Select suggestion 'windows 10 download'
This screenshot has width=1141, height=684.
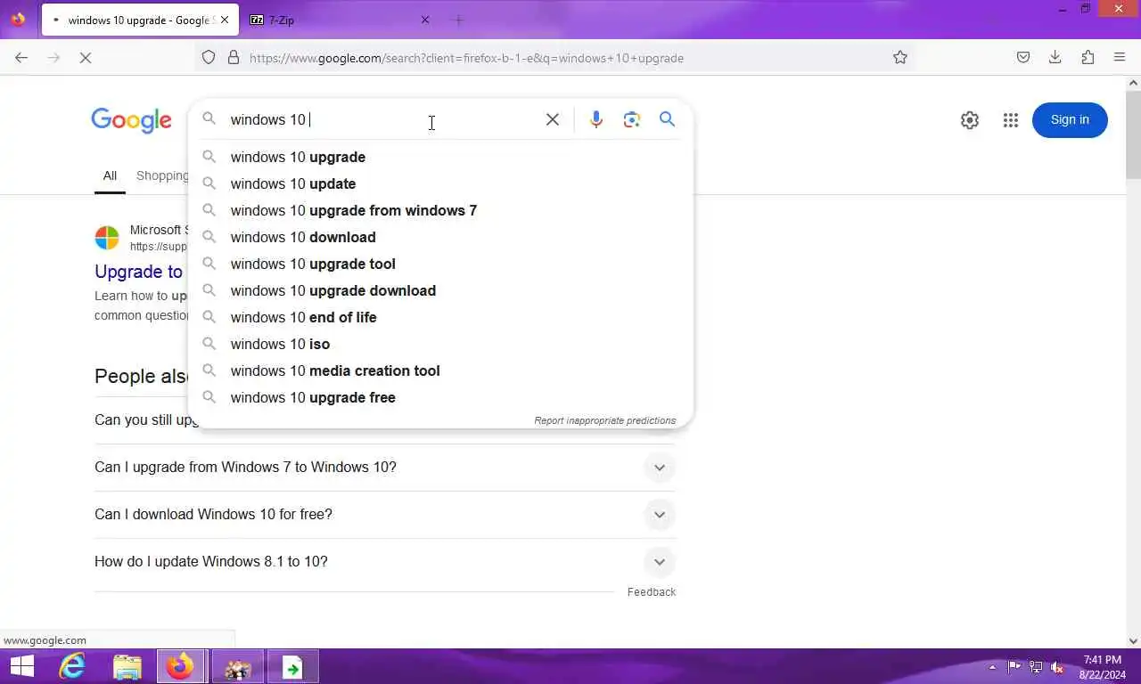[x=440, y=237]
